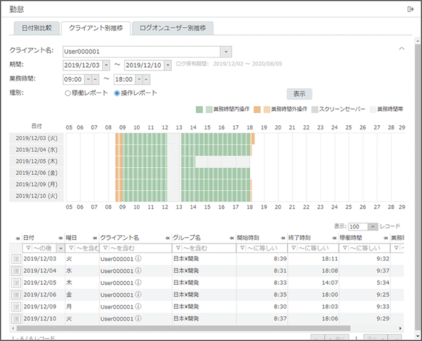Increase the 18:00 end business time with up arrow
Screen dimensions: 422x341
147,79
